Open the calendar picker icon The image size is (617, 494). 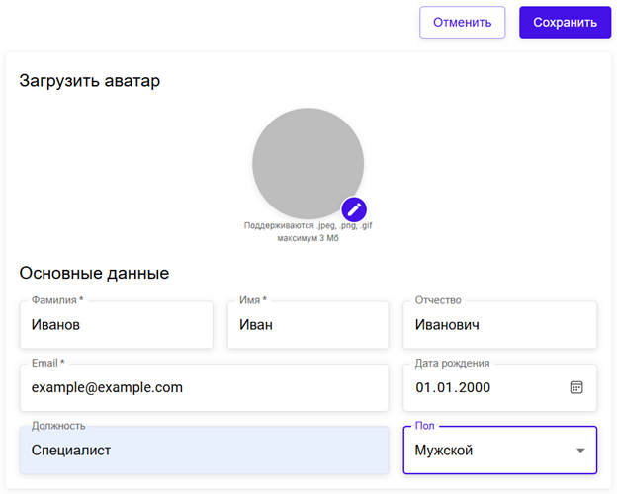click(576, 387)
